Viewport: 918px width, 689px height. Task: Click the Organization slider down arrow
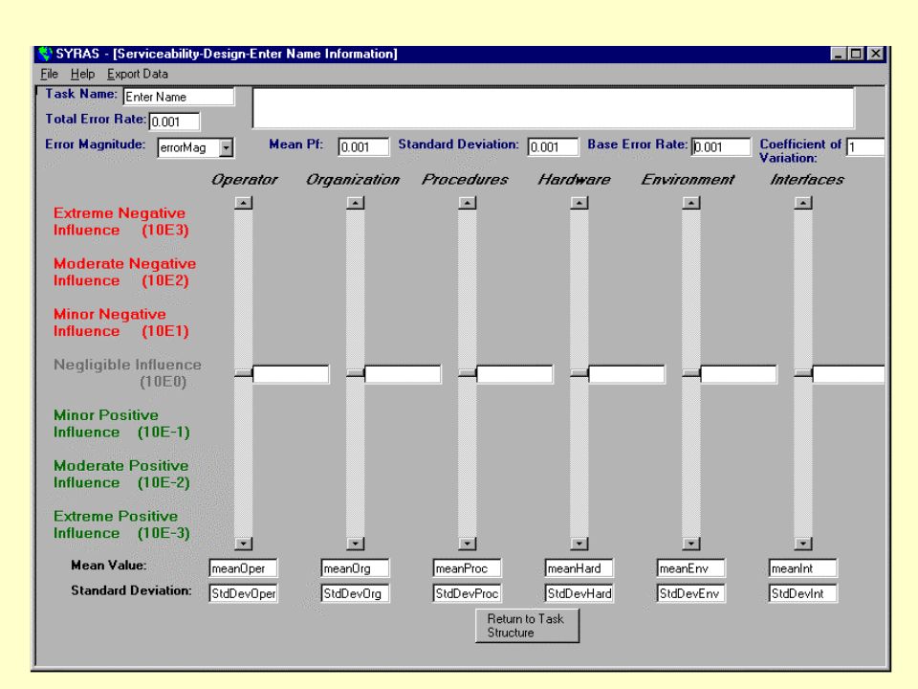pos(356,544)
